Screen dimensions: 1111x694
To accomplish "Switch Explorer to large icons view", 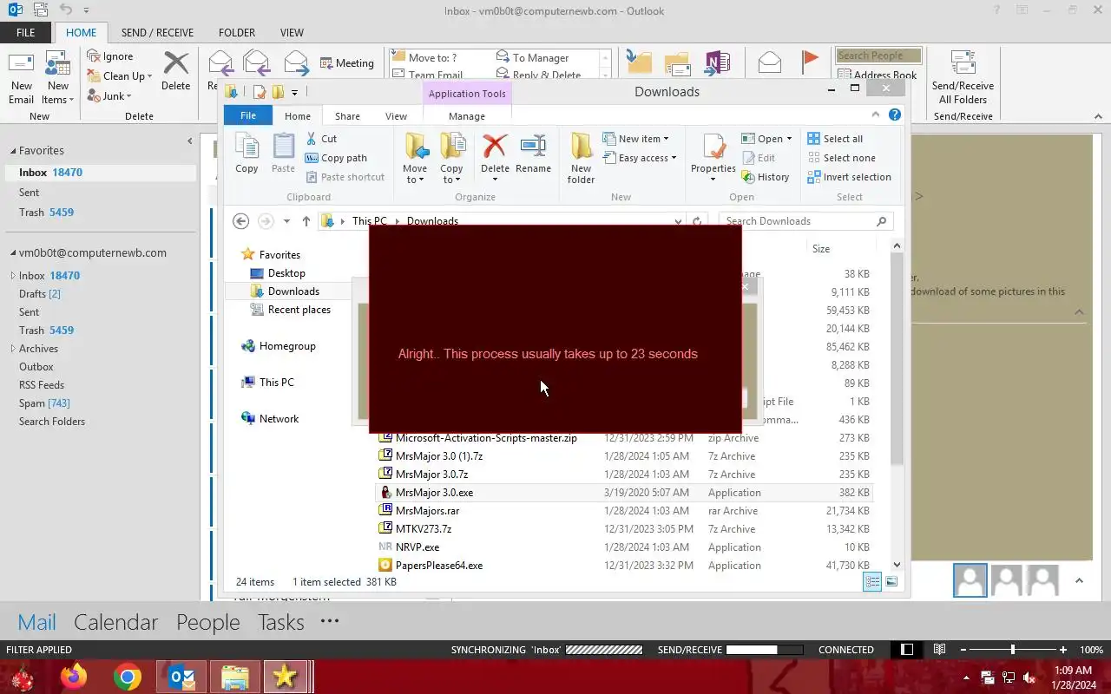I will pos(891,582).
